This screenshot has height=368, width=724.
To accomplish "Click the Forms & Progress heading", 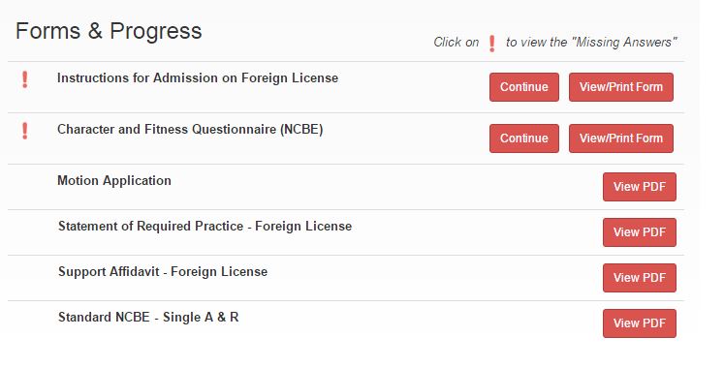I will pyautogui.click(x=109, y=31).
